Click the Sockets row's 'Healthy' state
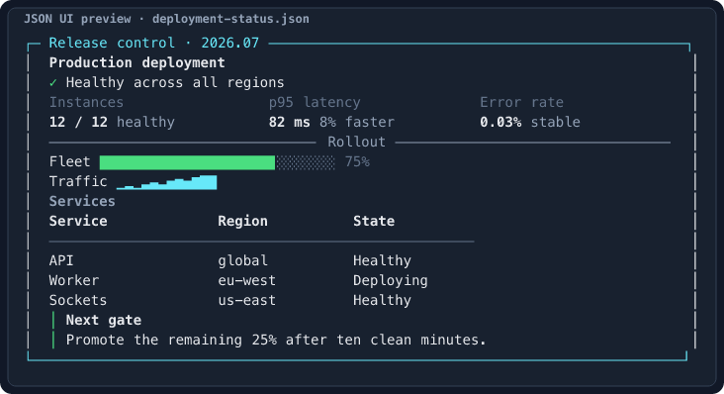The height and width of the screenshot is (394, 724). tap(382, 300)
